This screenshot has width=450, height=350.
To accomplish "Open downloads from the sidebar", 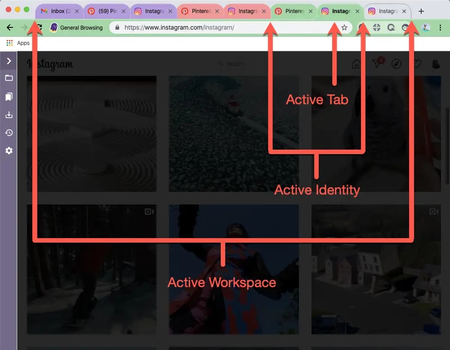I will point(9,115).
